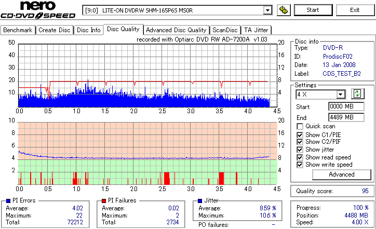The image size is (376, 229).
Task: Click PI Errors average 4.02
Action: coord(78,208)
